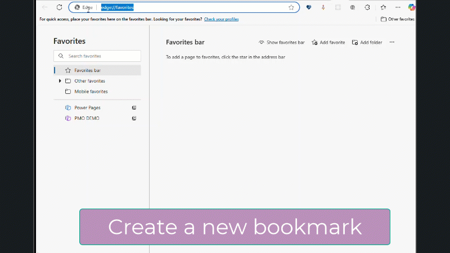Viewport: 450px width, 253px height.
Task: Open the Copilot icon
Action: click(412, 7)
